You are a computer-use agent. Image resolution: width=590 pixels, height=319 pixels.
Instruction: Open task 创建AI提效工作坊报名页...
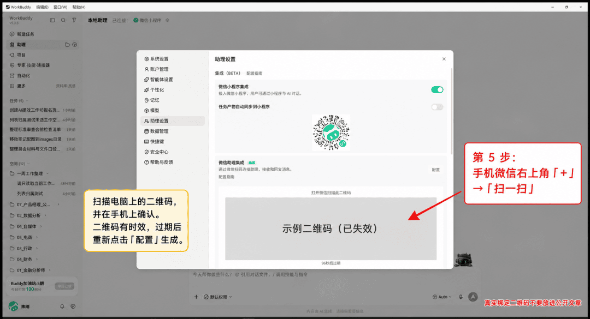point(43,110)
